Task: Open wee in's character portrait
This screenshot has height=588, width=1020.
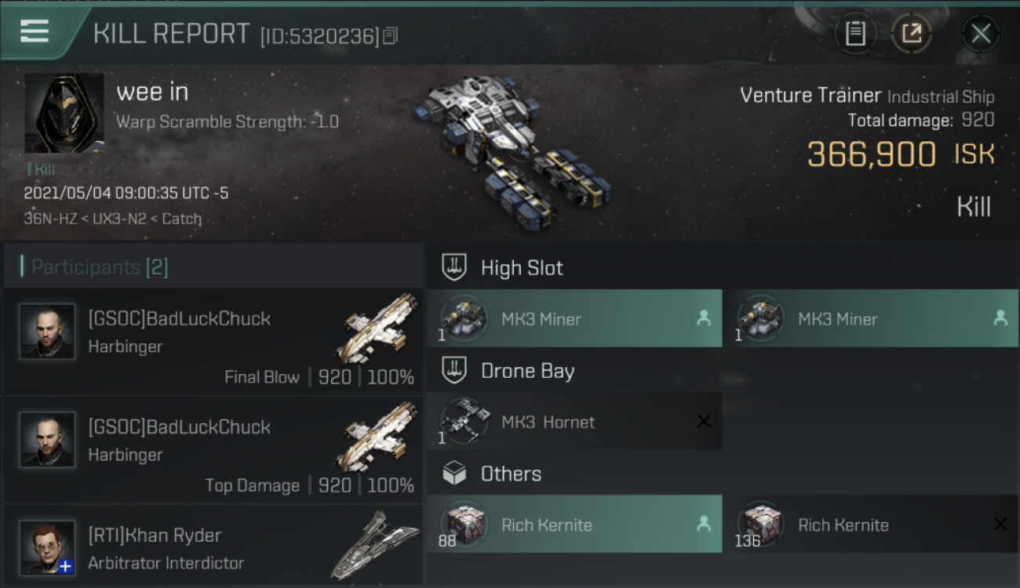Action: coord(64,114)
